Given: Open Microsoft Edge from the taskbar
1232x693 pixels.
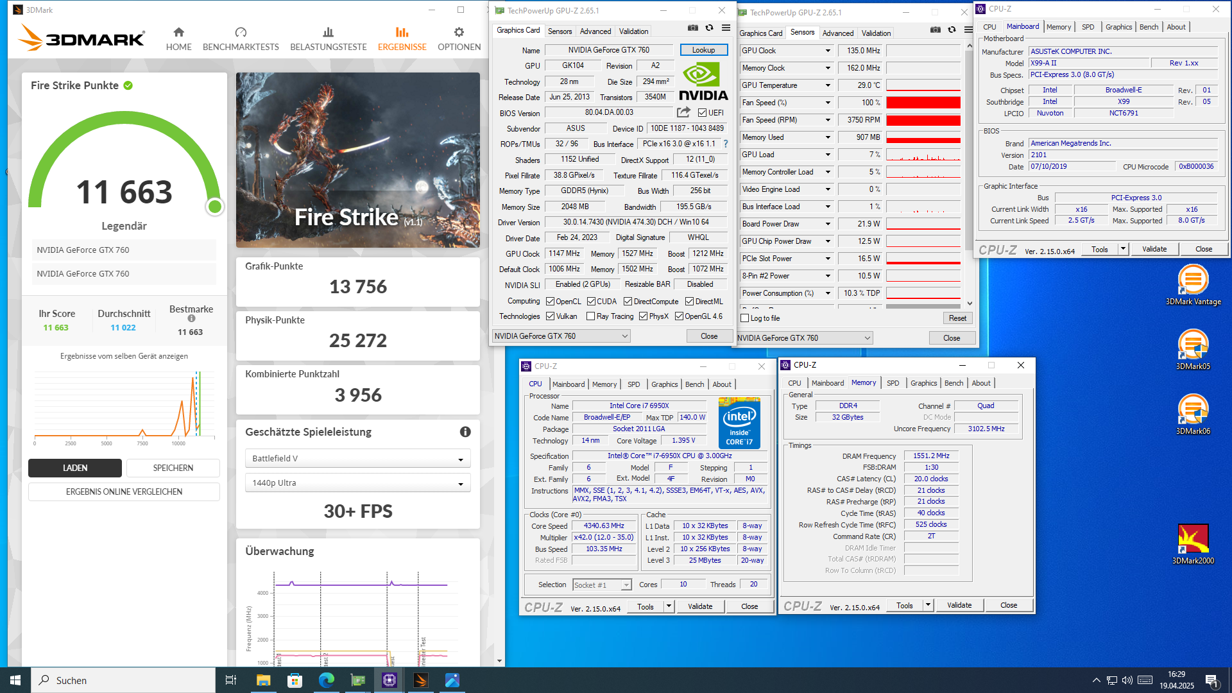Looking at the screenshot, I should [327, 680].
